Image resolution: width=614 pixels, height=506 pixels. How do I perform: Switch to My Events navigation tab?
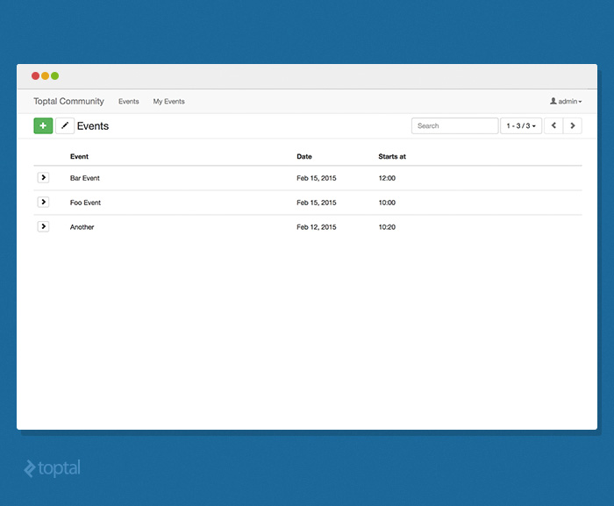click(168, 102)
